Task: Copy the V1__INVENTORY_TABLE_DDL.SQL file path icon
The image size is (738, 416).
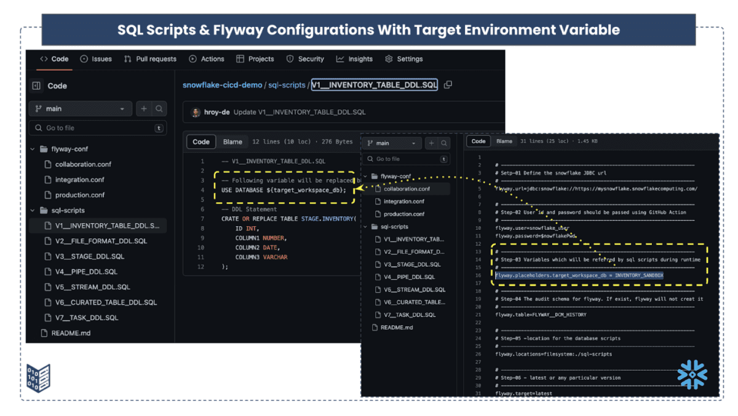Action: coord(447,85)
